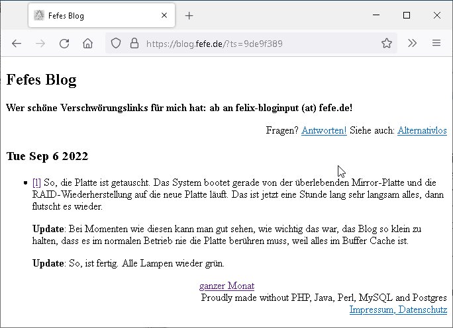Click the forward navigation arrow
The width and height of the screenshot is (453, 328).
[x=40, y=44]
